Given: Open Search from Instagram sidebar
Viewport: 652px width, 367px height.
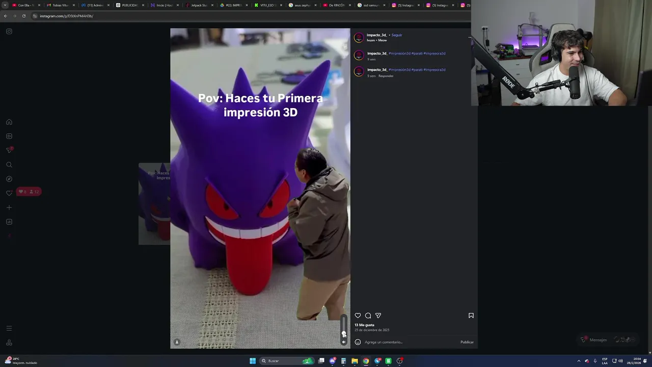Looking at the screenshot, I should tap(9, 165).
